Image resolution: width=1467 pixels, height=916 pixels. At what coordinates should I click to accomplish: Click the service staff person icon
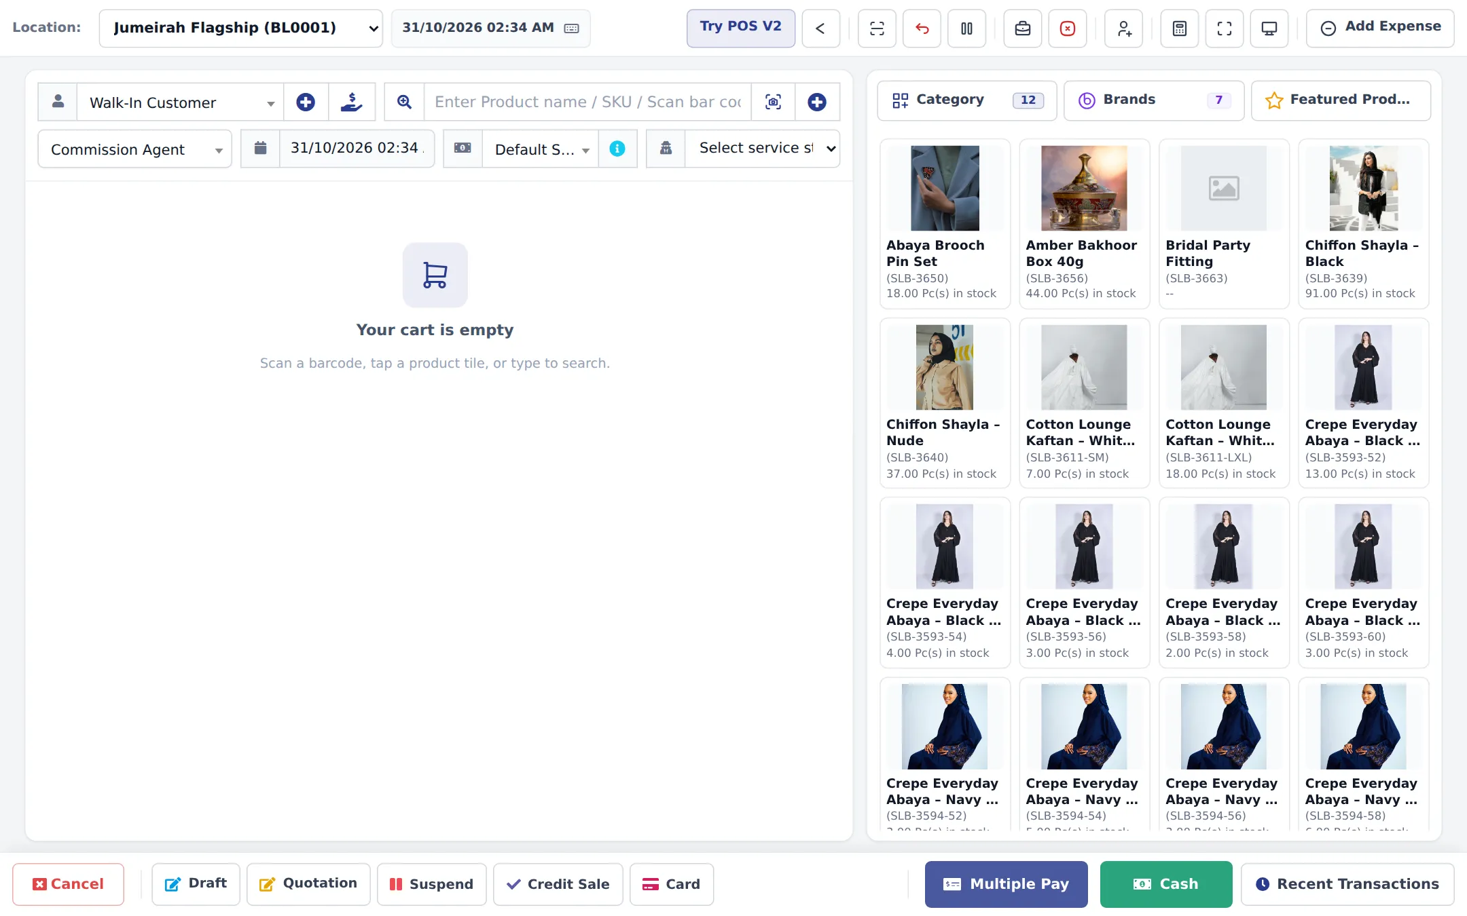coord(666,149)
